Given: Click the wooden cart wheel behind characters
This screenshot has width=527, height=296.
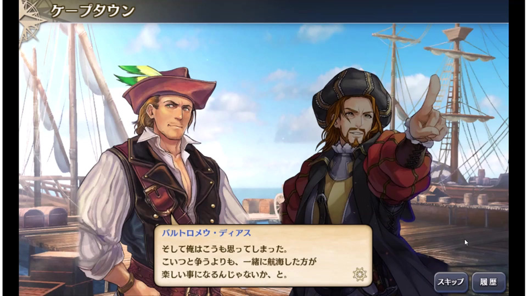Looking at the screenshot, I should click(x=279, y=204).
